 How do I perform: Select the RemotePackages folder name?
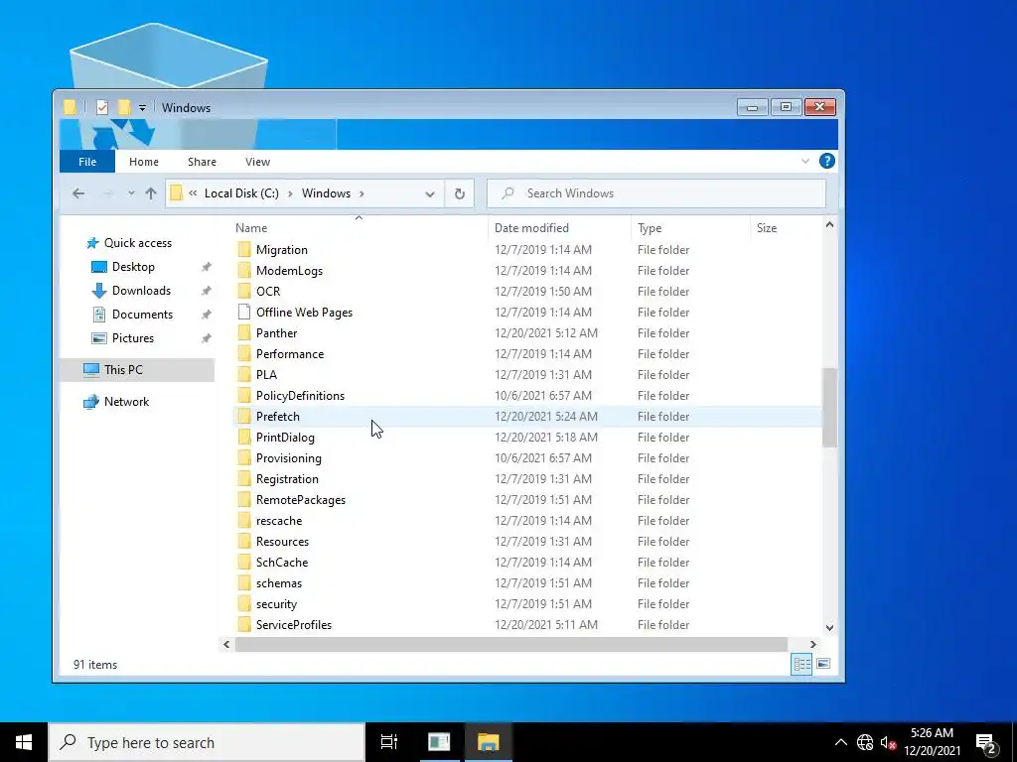click(x=300, y=500)
